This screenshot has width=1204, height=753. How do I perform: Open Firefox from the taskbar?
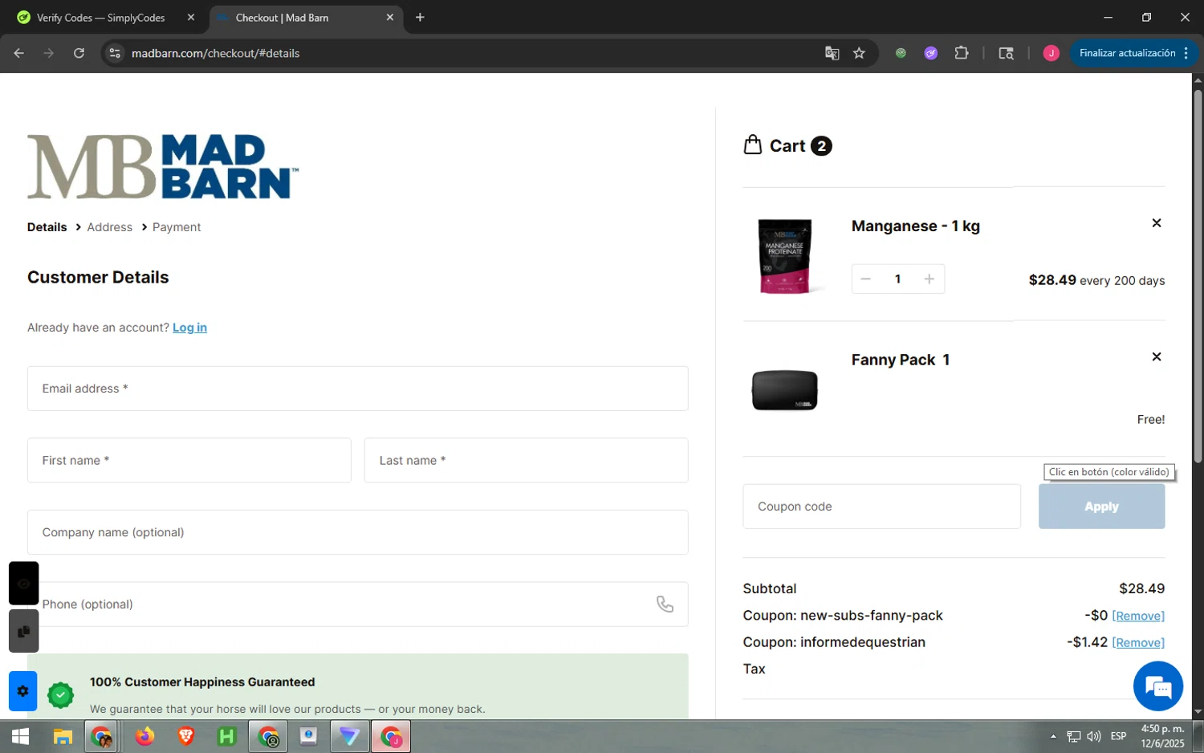pos(144,736)
